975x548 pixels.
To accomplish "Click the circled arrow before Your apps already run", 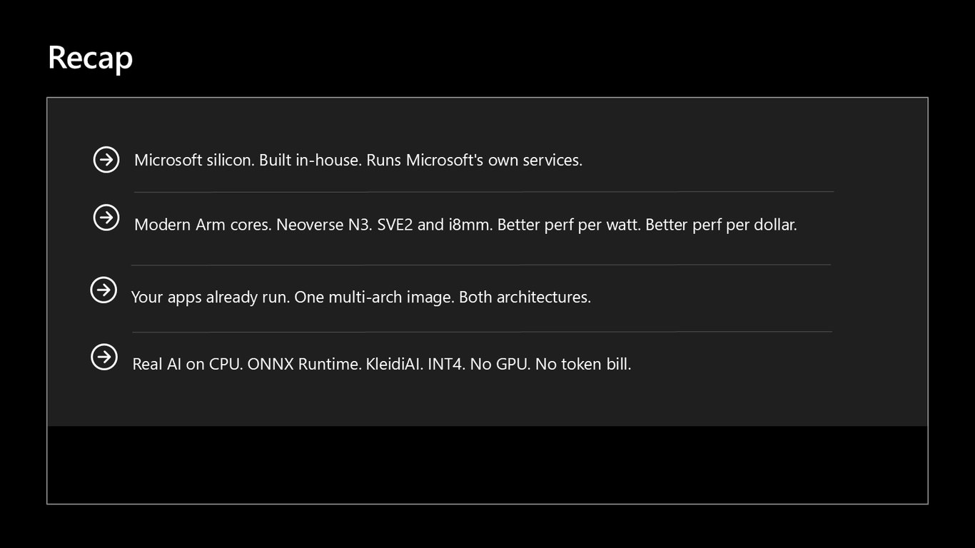I will pyautogui.click(x=103, y=290).
